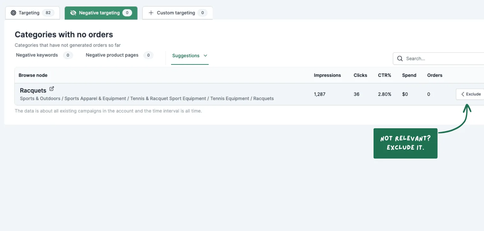The image size is (484, 231).
Task: Click the Spend column header
Action: tap(409, 75)
